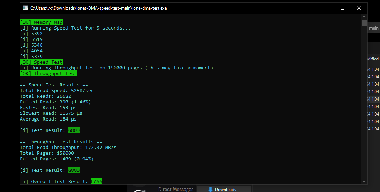Click GOOD badge under Throughput Test Results
Screen dimensions: 380x192
[x=74, y=170]
